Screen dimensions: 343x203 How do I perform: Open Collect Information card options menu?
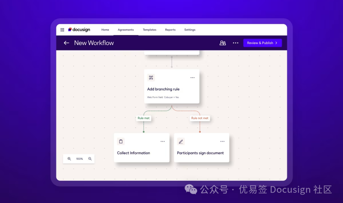[163, 142]
